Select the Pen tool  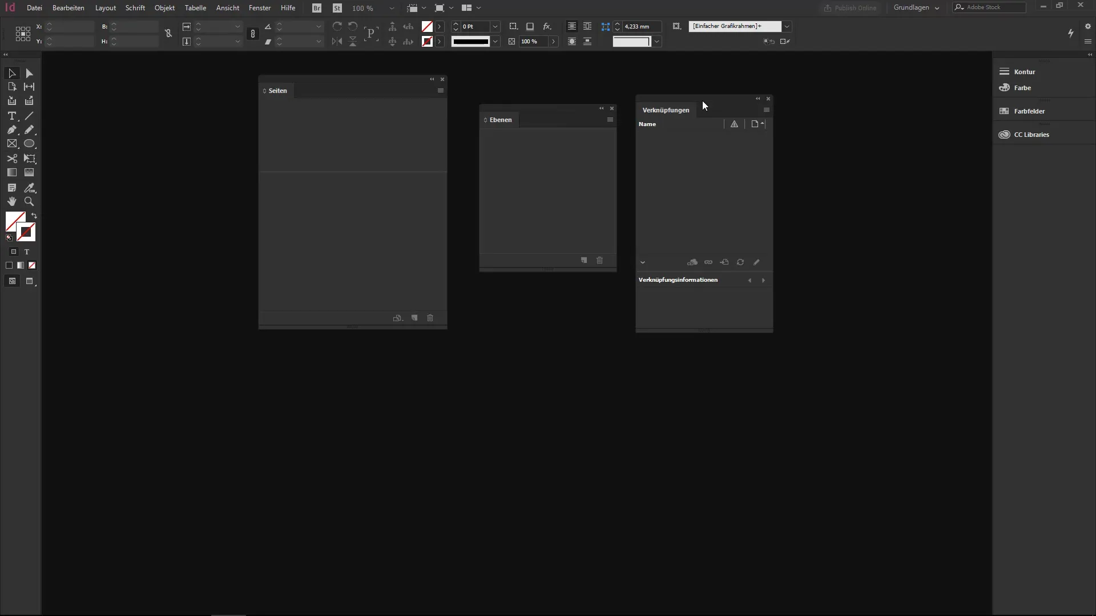11,130
